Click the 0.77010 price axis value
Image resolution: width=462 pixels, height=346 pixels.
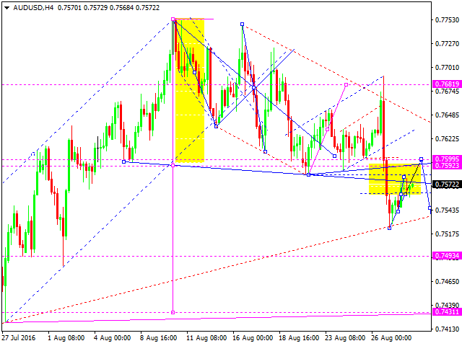448,68
